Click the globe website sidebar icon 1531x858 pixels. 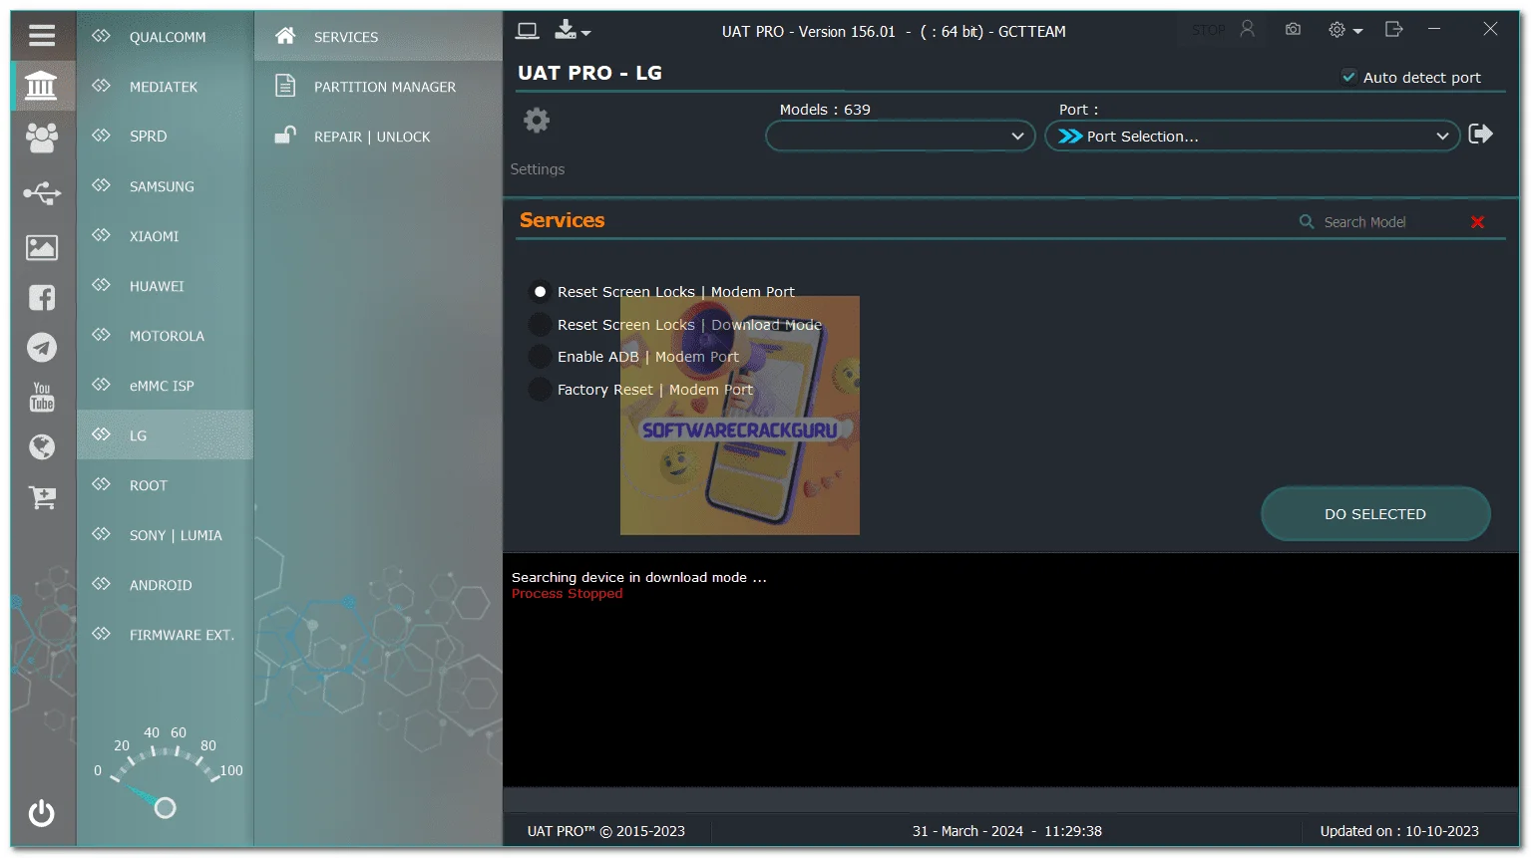coord(42,447)
